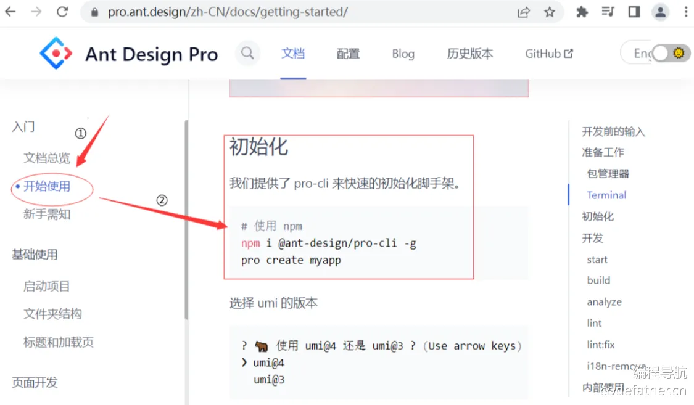This screenshot has width=694, height=405.
Task: Toggle the browser side panel icon
Action: 634,12
